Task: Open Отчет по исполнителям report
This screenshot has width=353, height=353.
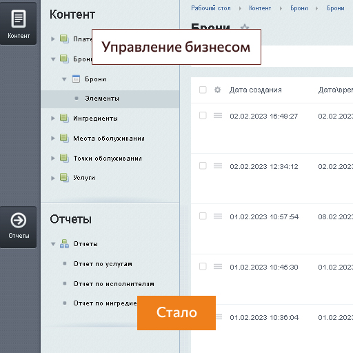Action: tap(114, 284)
